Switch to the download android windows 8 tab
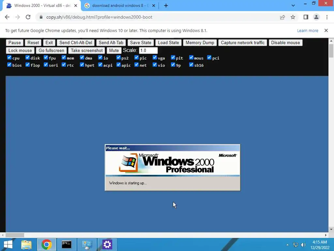The image size is (334, 251). pos(120,6)
